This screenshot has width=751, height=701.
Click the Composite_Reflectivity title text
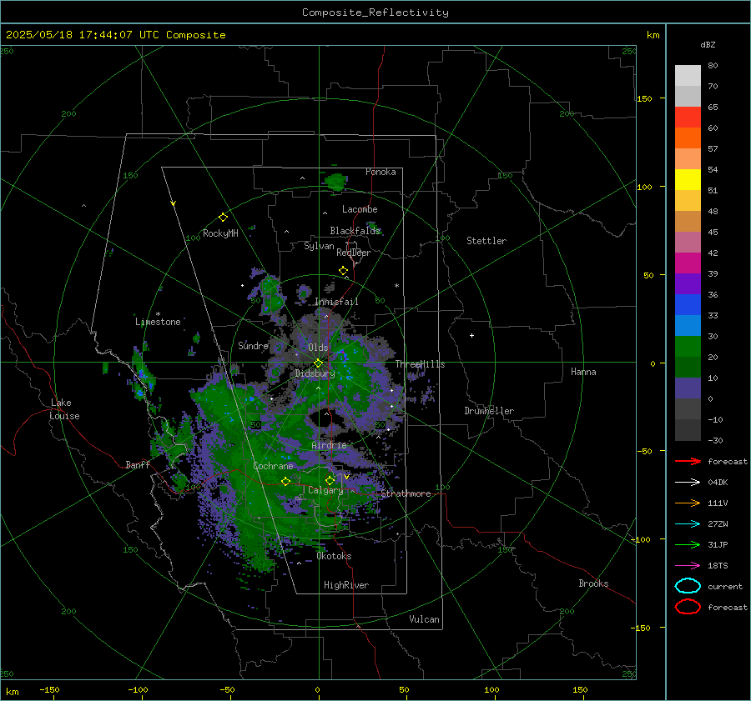tap(375, 13)
